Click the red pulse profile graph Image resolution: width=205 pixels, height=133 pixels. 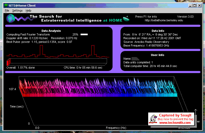pos(58,52)
